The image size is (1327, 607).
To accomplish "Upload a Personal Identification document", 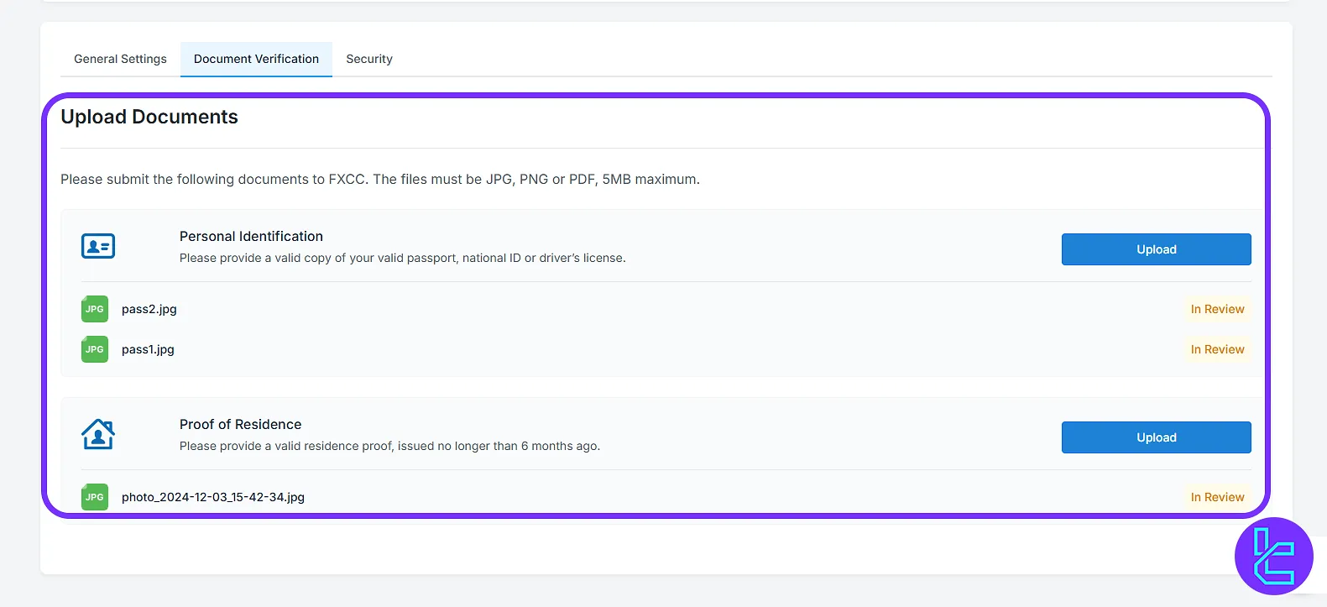I will point(1156,249).
